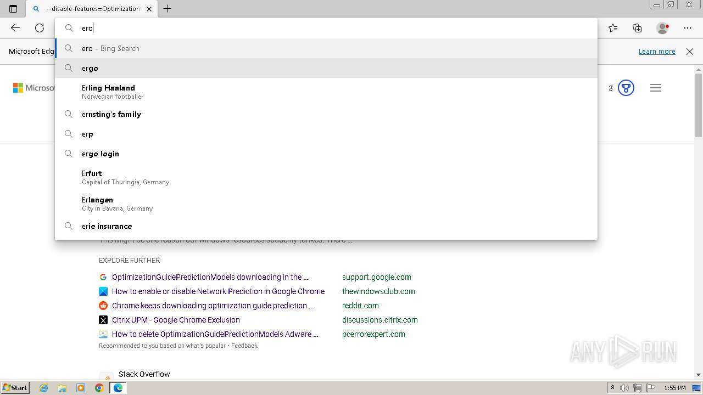
Task: Click thewindowsclub.com domain text
Action: point(378,291)
